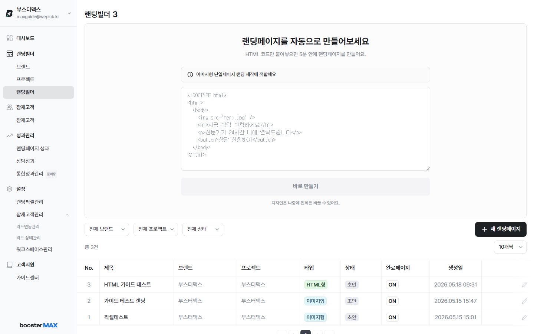The width and height of the screenshot is (534, 334).
Task: Select the highlighted 랜딩빌더 submenu item
Action: (x=38, y=92)
